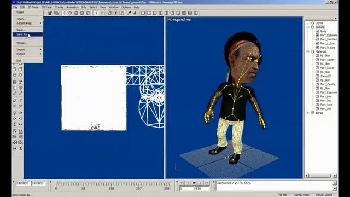The height and width of the screenshot is (197, 350).
Task: Pick the eyedropper tool in top toolbar
Action: [x=129, y=13]
